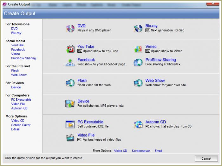Select Blu-ray in the left sidebar
222x166 pixels.
pos(16,33)
